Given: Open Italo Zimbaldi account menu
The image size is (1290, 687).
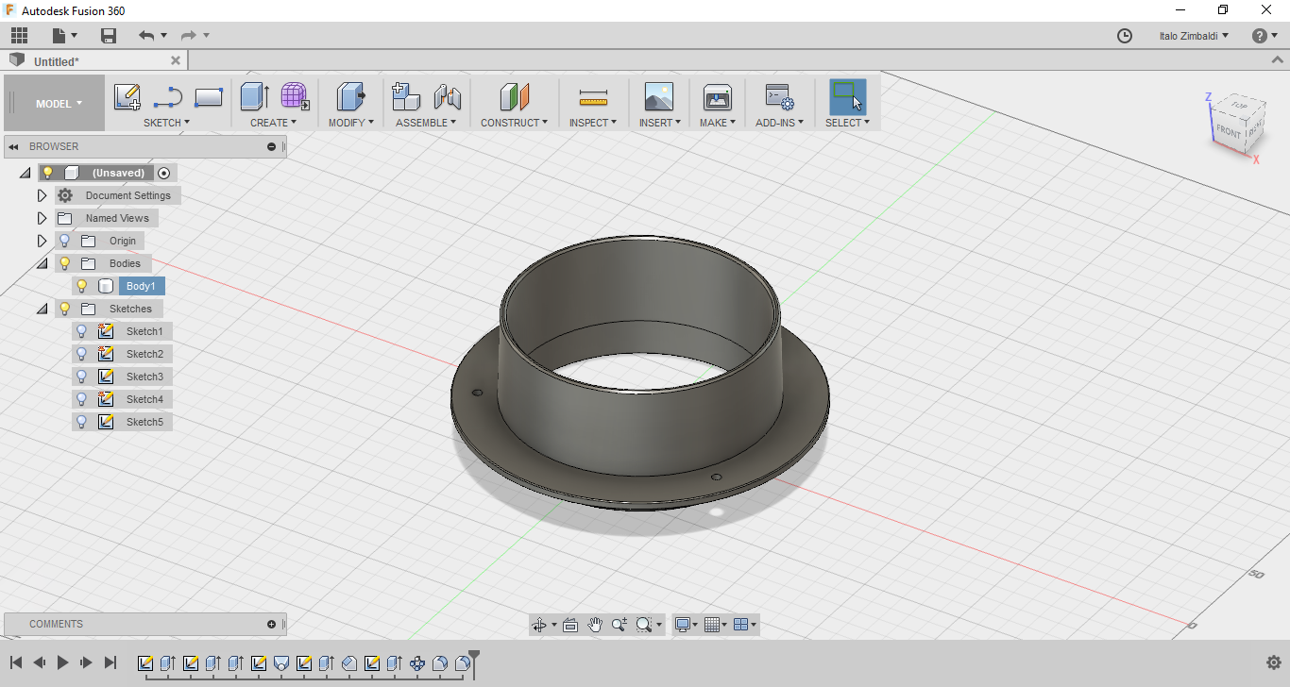Looking at the screenshot, I should [1194, 36].
